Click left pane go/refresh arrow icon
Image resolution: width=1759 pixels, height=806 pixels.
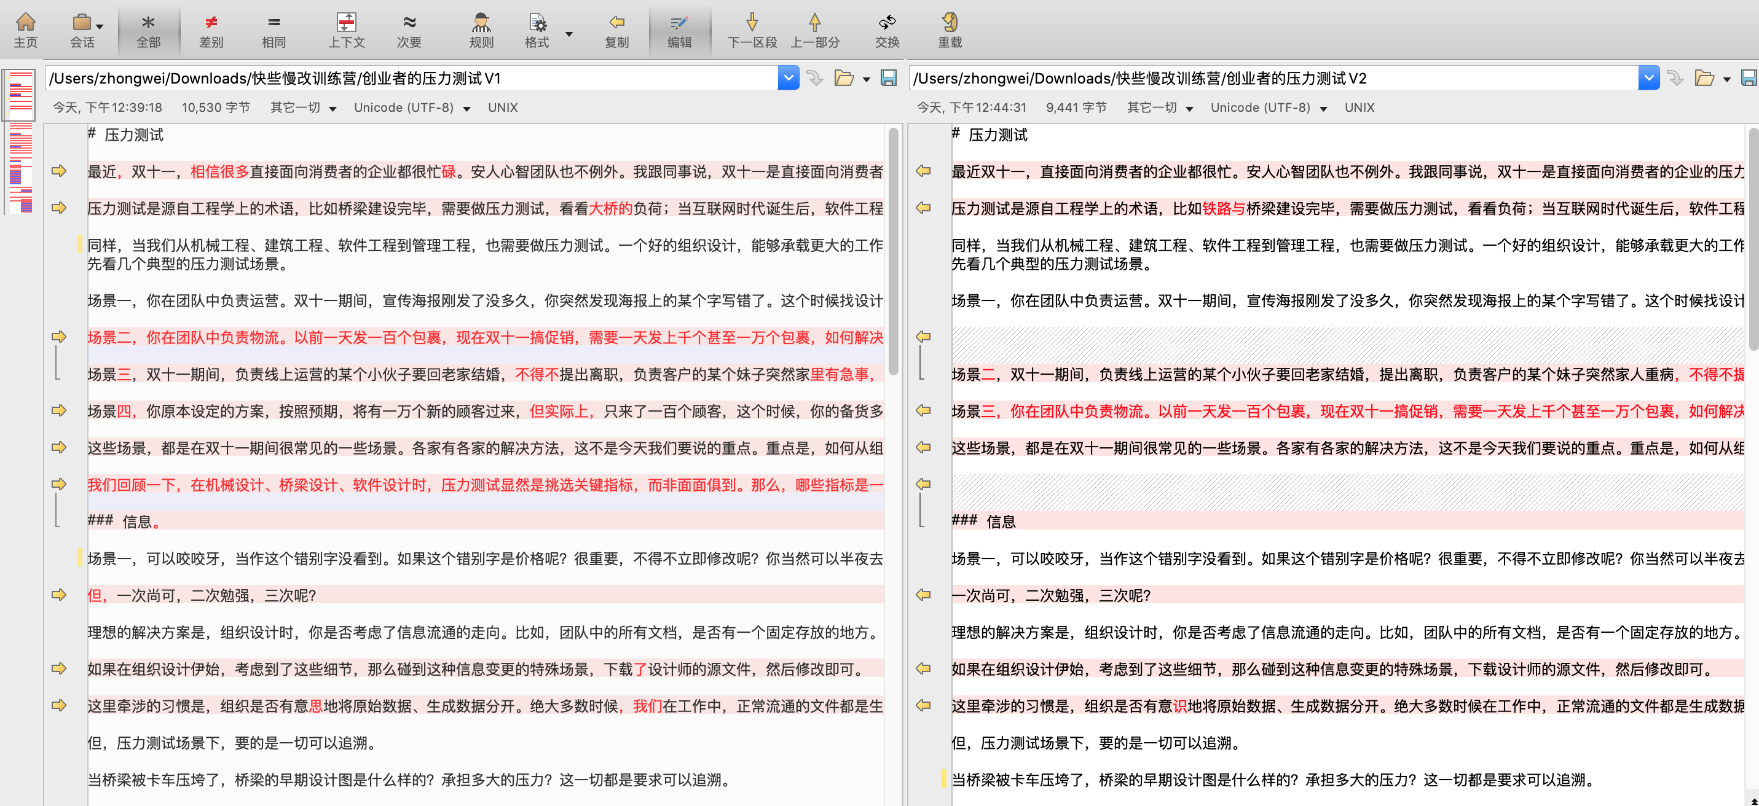pyautogui.click(x=814, y=78)
